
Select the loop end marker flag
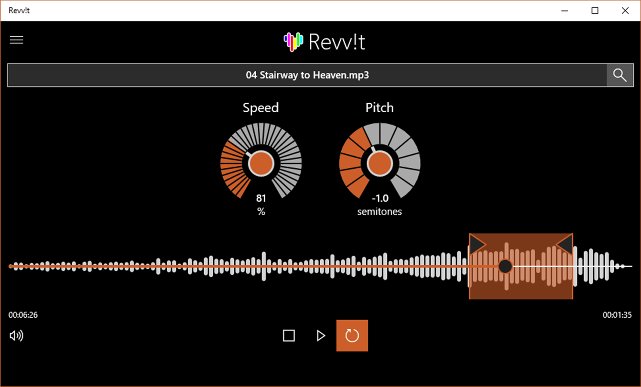(565, 245)
